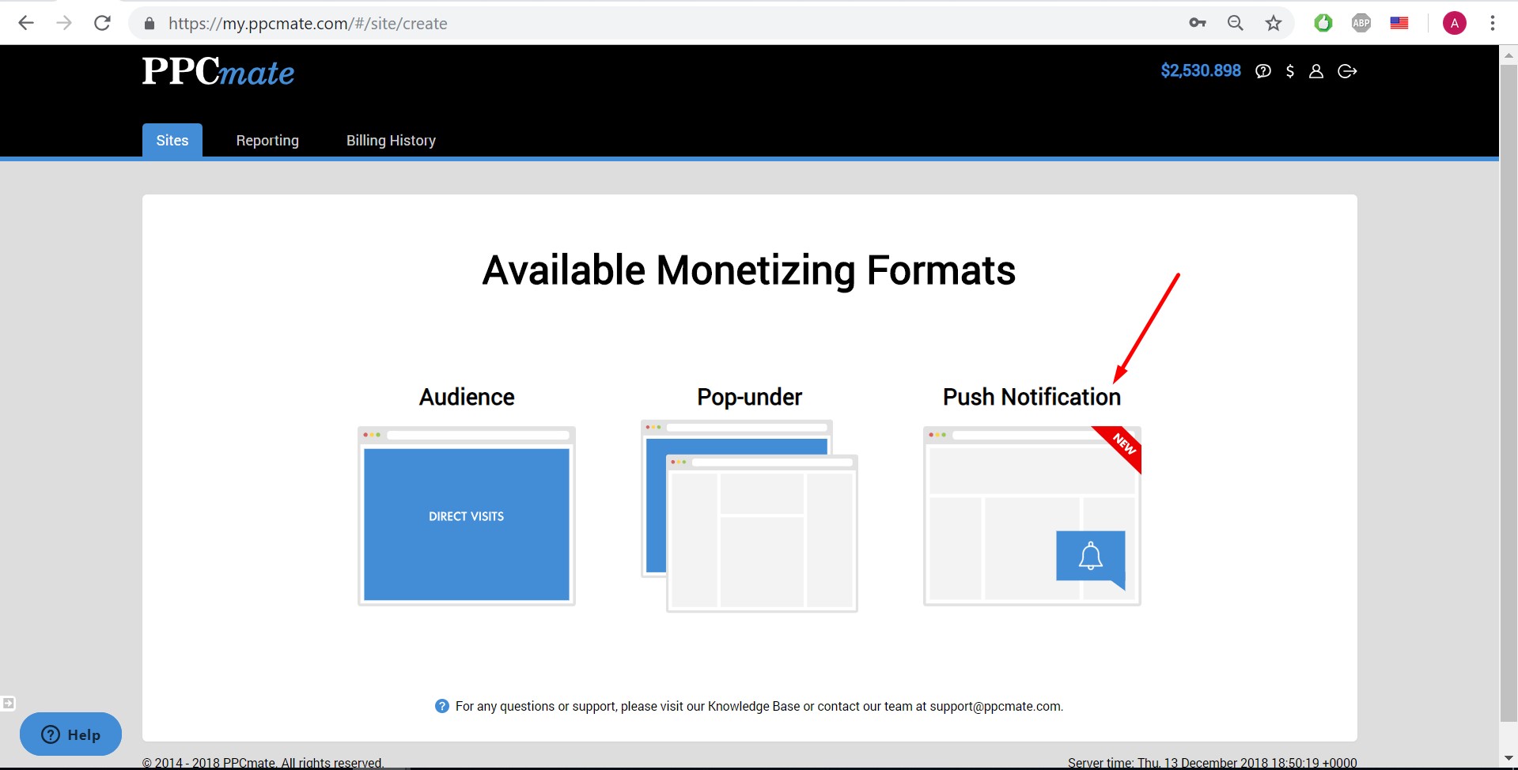Click the account balance $2,530.898
The height and width of the screenshot is (770, 1518).
click(1200, 71)
